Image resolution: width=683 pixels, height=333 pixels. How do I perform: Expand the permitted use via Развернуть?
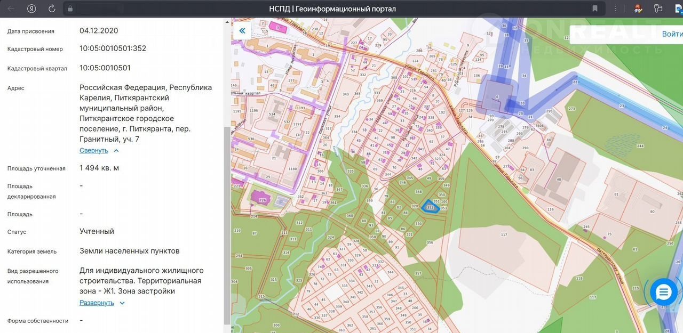tap(97, 303)
